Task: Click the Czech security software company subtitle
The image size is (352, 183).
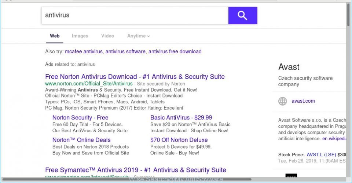Action: point(305,81)
